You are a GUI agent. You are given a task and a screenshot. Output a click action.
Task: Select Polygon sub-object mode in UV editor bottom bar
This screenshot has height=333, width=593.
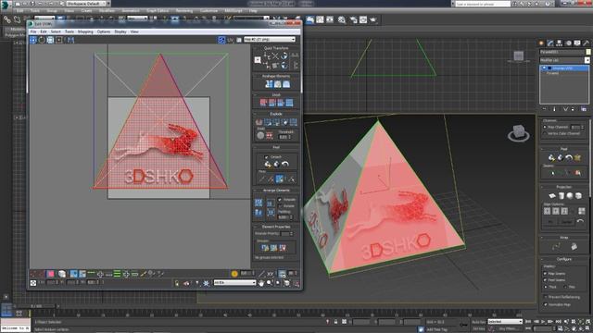51,274
